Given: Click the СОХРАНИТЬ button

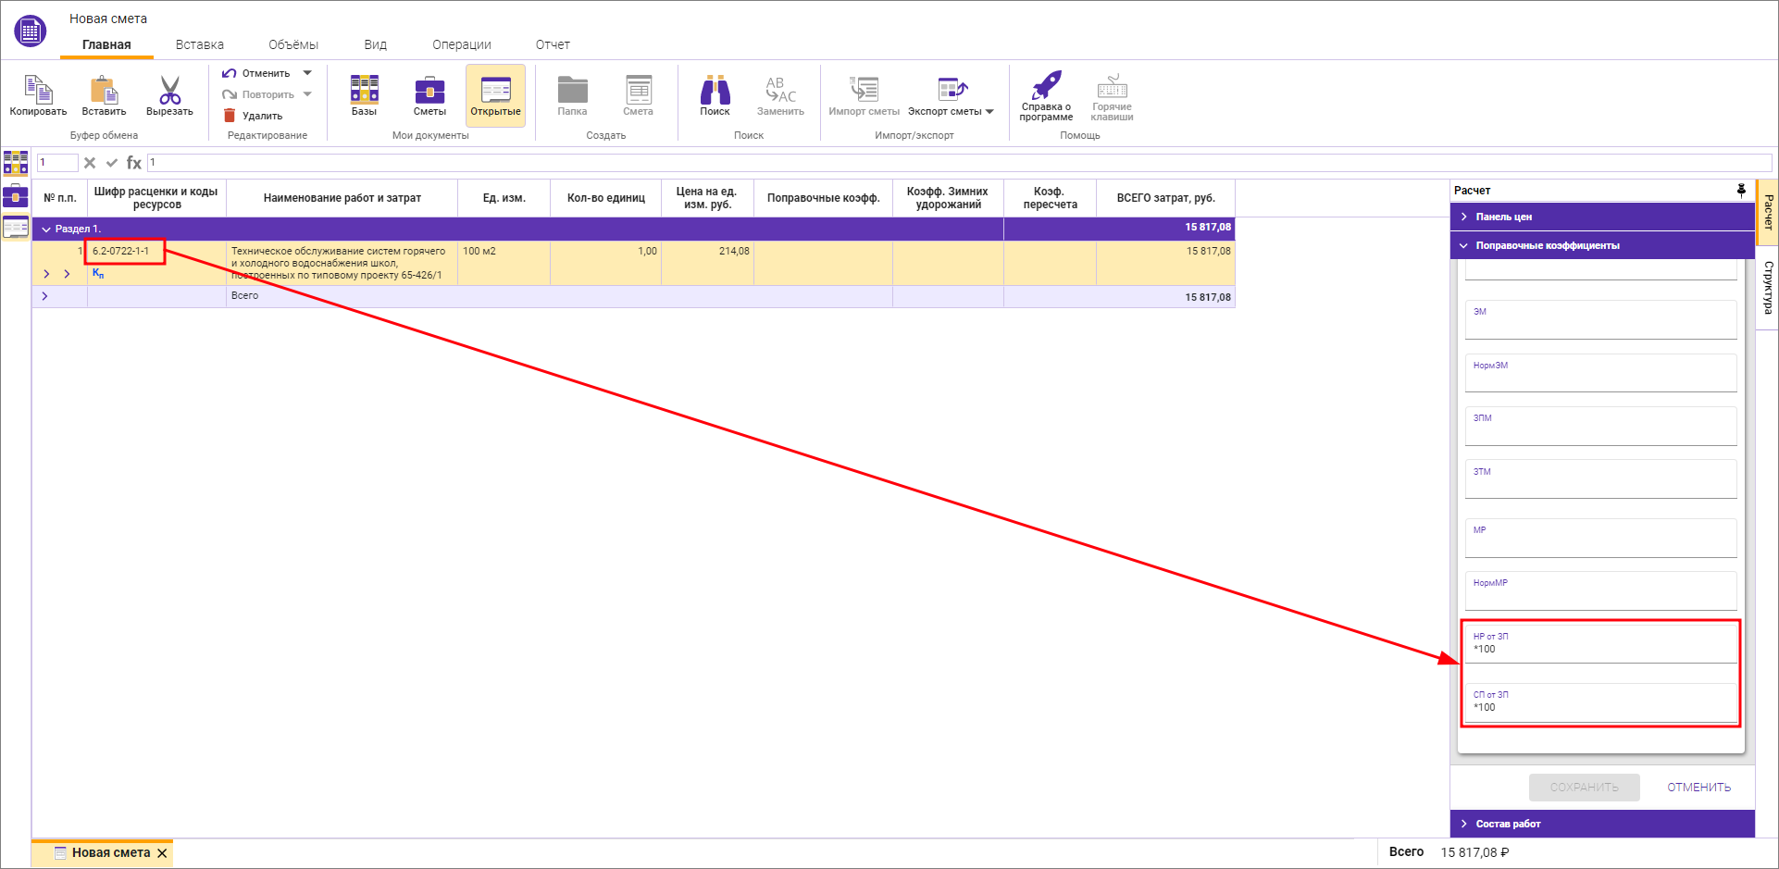Looking at the screenshot, I should 1584,788.
